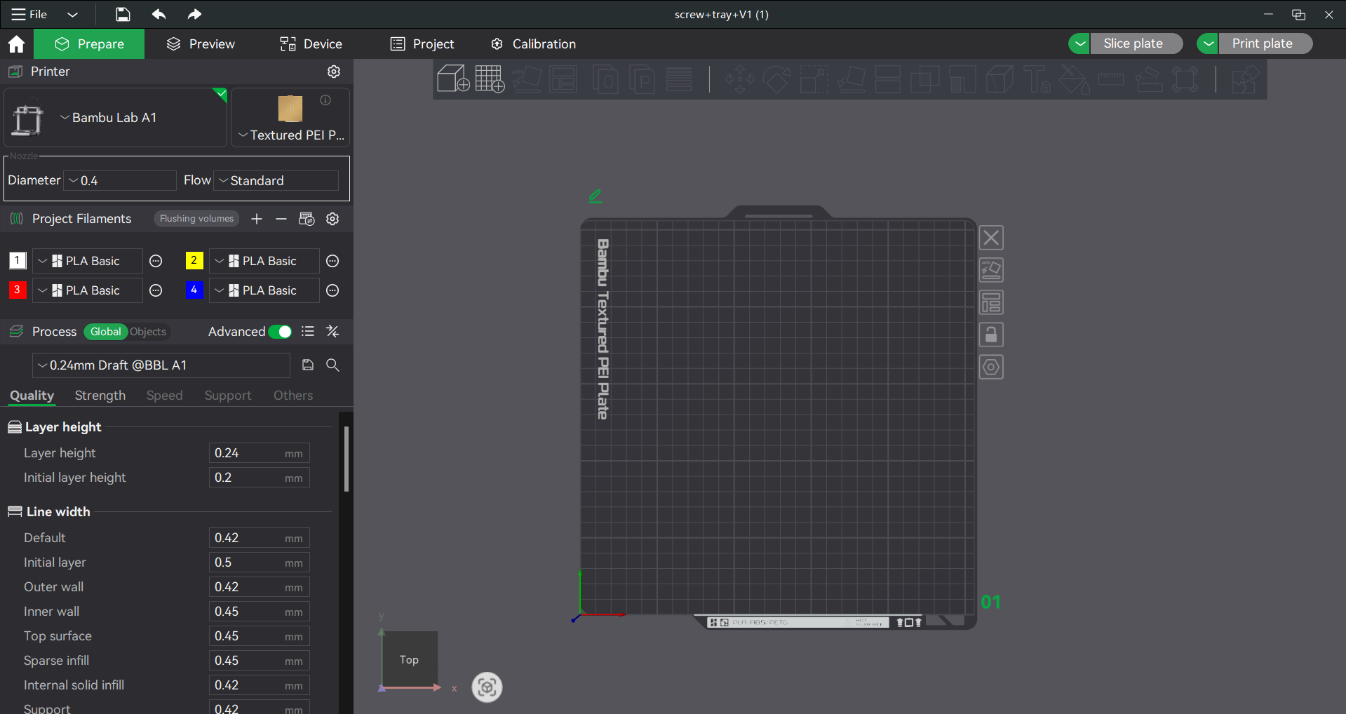Open printer settings gear icon
Image resolution: width=1346 pixels, height=714 pixels.
click(x=334, y=72)
